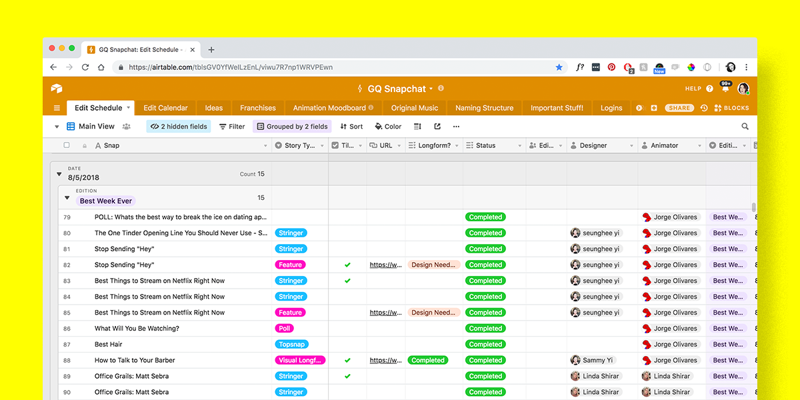
Task: Click the vertical scrollbar handle
Action: (754, 207)
